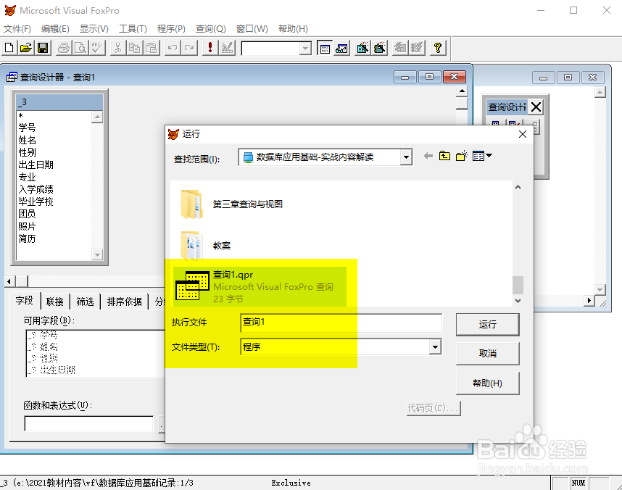
Task: Close the floating 查询设计器 toolbar
Action: coord(536,107)
